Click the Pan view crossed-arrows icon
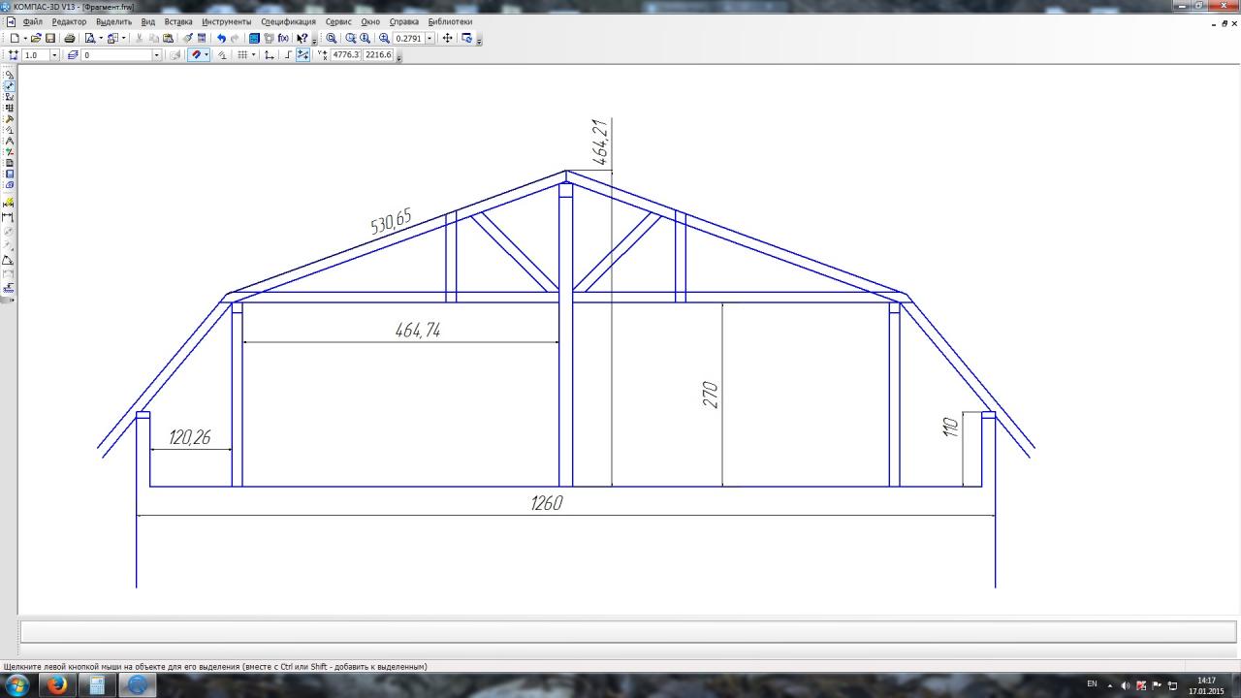The image size is (1241, 698). coord(447,39)
